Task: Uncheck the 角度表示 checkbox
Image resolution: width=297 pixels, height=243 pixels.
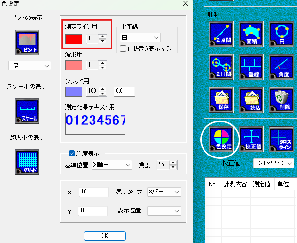Action: 72,154
